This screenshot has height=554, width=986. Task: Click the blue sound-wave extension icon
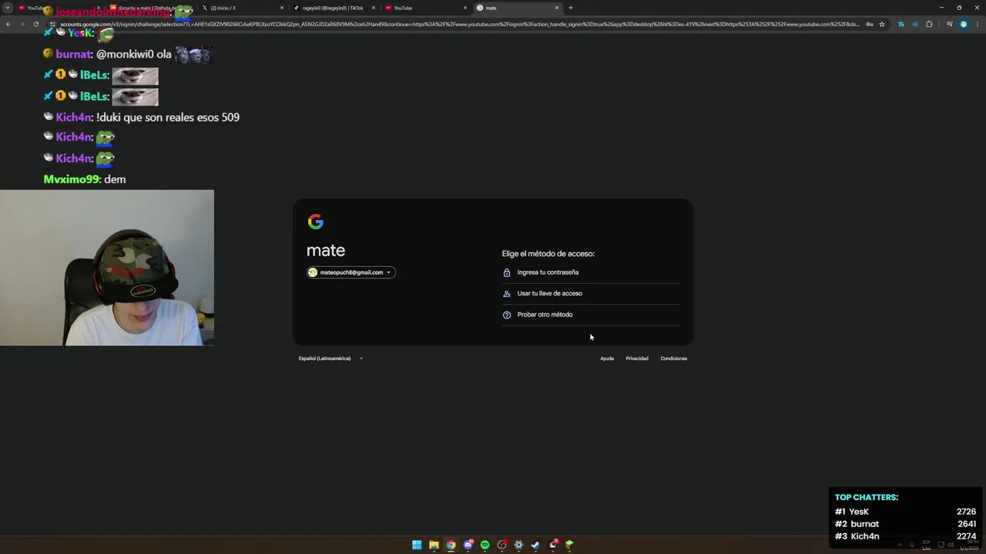pos(915,24)
